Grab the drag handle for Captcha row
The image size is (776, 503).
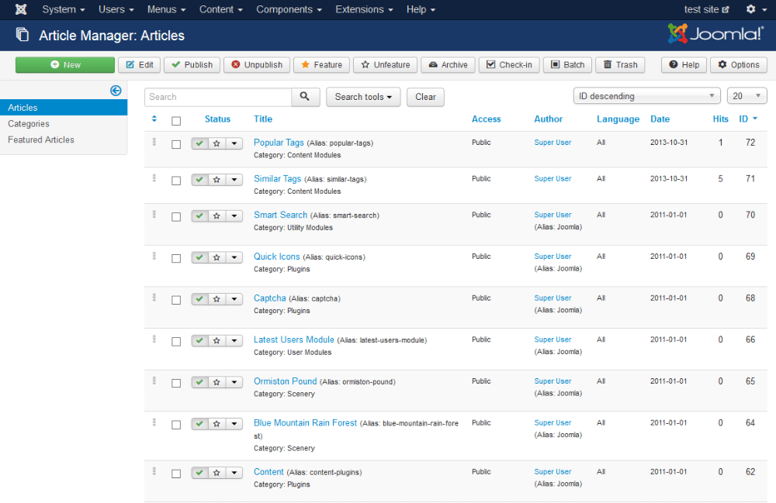154,298
